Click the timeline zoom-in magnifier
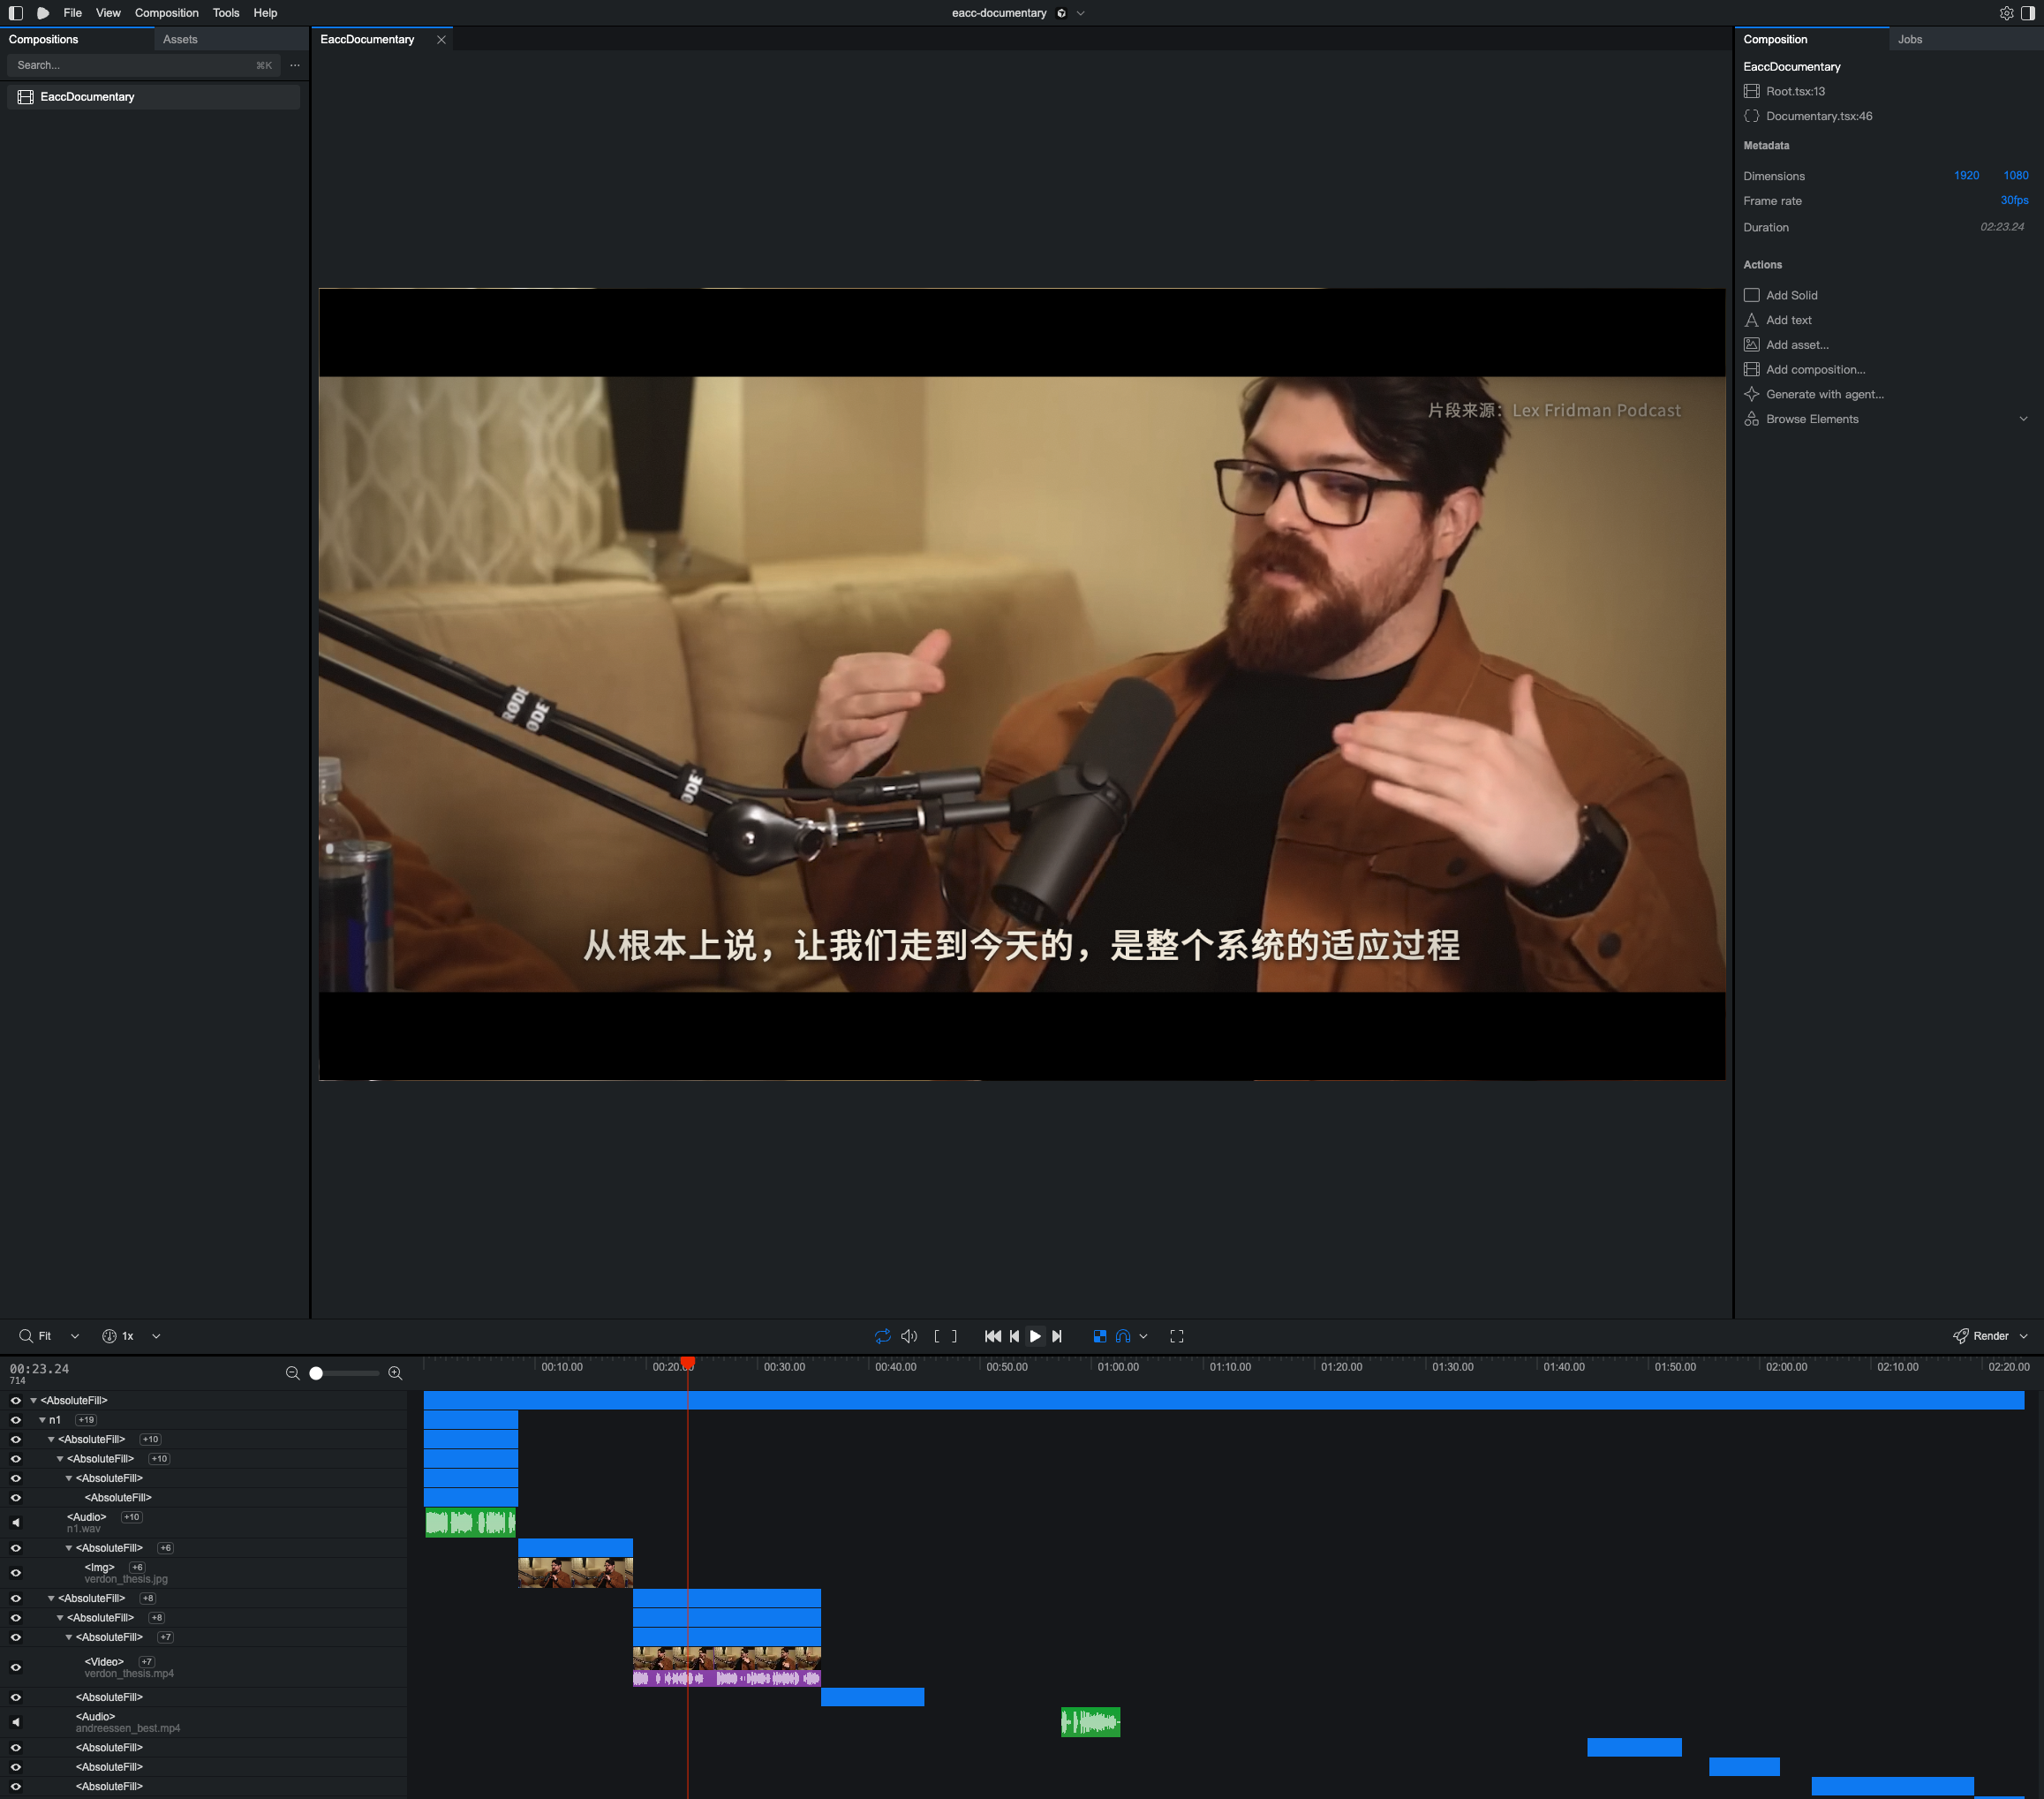The image size is (2044, 1799). 395,1373
